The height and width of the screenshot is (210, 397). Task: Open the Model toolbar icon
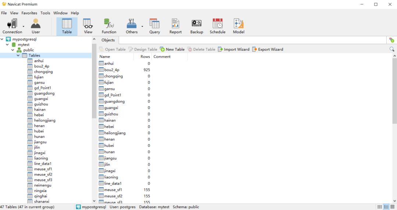(x=239, y=26)
